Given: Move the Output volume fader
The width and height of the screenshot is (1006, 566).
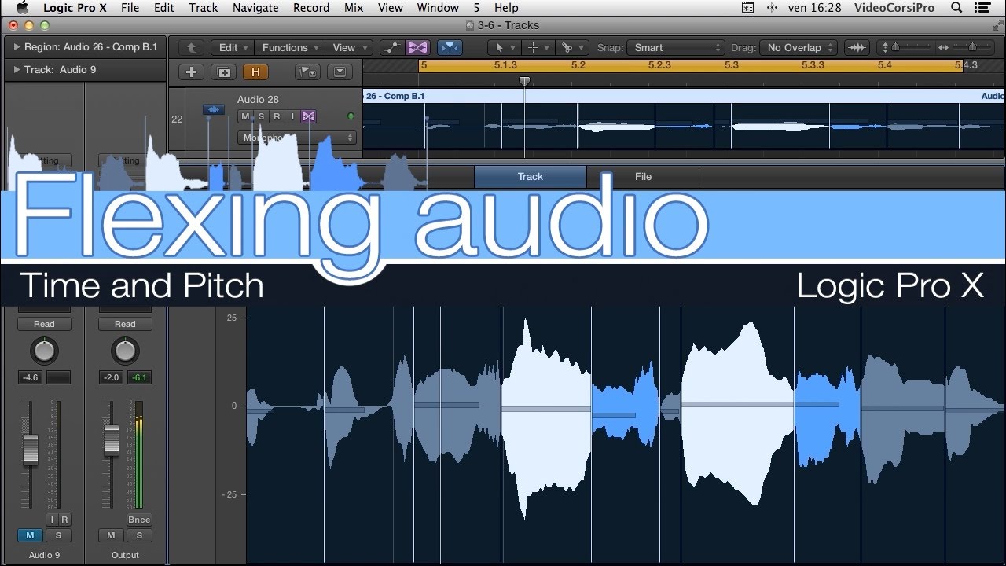Looking at the screenshot, I should coord(111,439).
